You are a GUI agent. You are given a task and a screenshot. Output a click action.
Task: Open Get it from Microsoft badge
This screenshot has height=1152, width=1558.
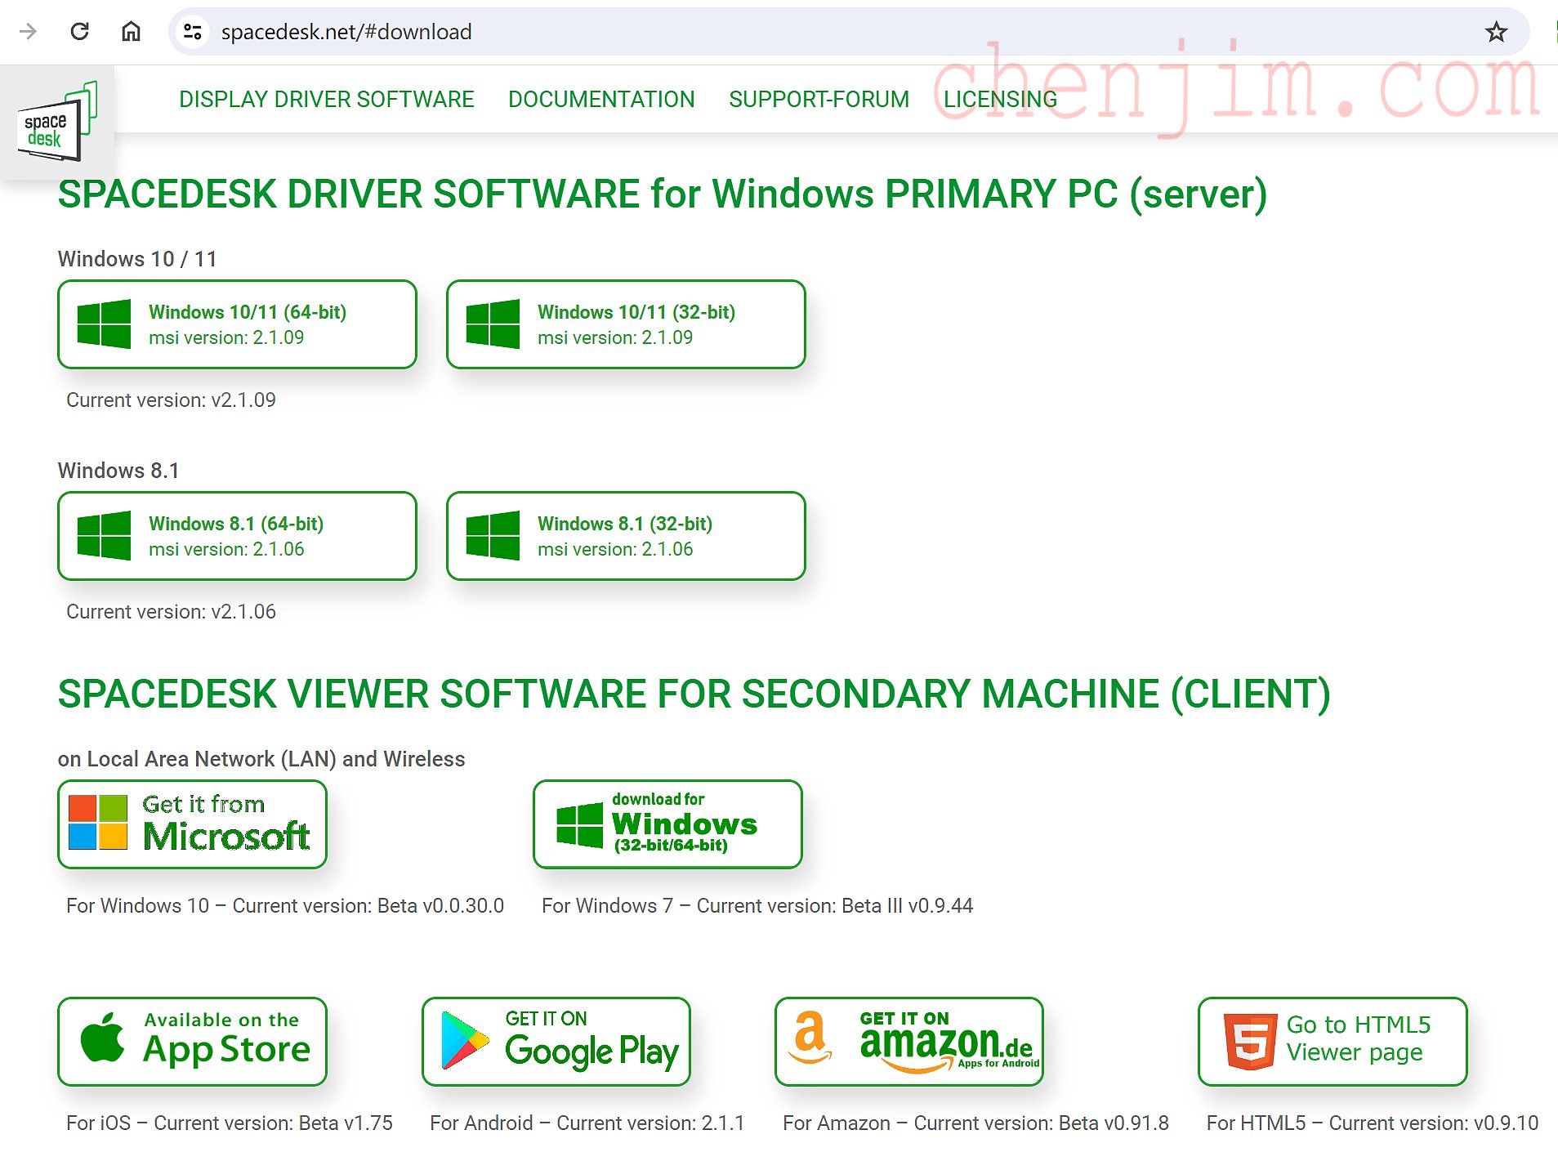192,824
